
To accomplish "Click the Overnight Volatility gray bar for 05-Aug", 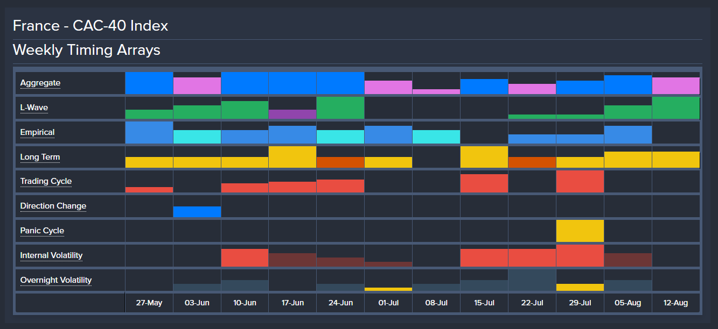I will (x=628, y=285).
